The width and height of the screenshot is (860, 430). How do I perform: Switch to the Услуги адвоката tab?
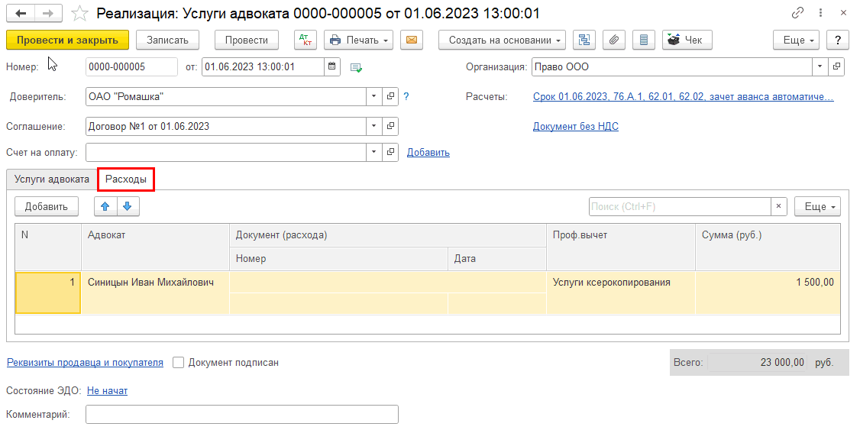52,179
